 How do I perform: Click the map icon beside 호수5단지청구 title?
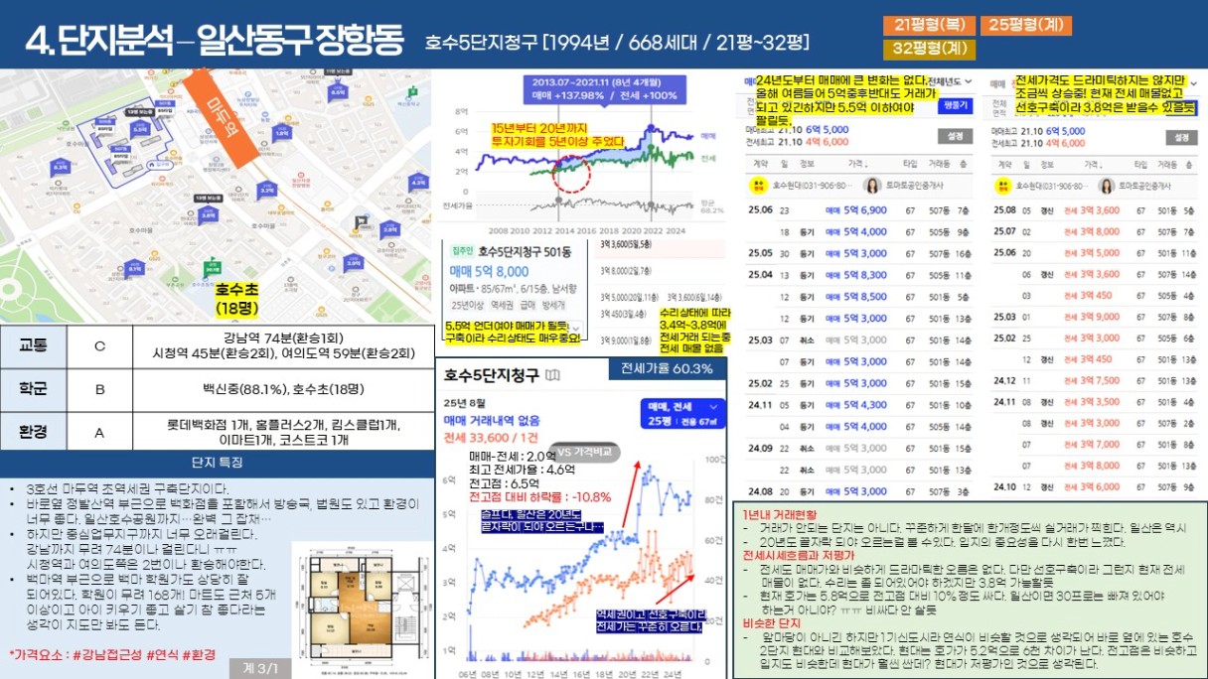(x=552, y=374)
